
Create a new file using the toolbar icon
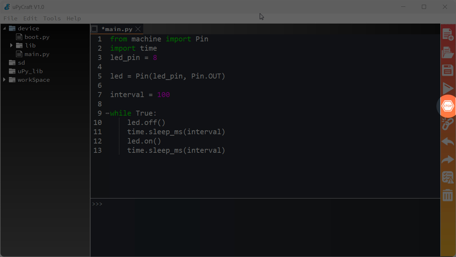[448, 34]
